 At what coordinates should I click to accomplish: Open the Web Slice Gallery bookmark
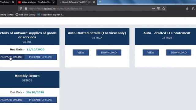coord(25,15)
